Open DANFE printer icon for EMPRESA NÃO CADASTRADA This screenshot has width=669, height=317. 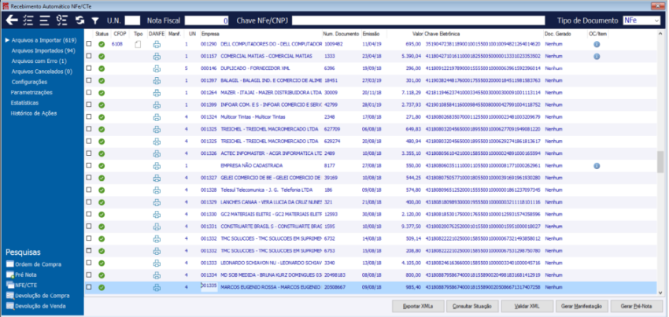pyautogui.click(x=157, y=165)
